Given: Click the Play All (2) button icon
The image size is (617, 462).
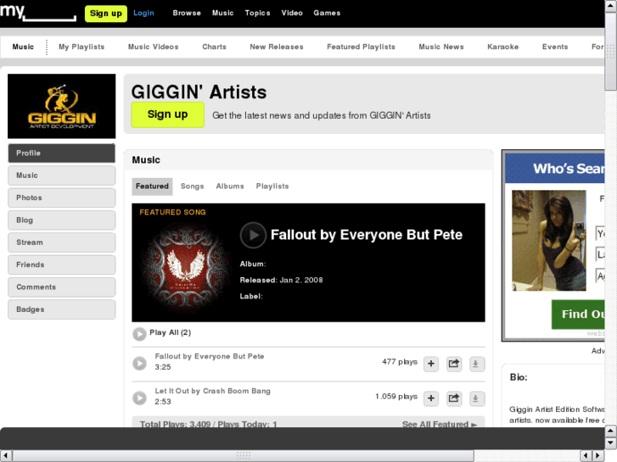Looking at the screenshot, I should point(139,334).
